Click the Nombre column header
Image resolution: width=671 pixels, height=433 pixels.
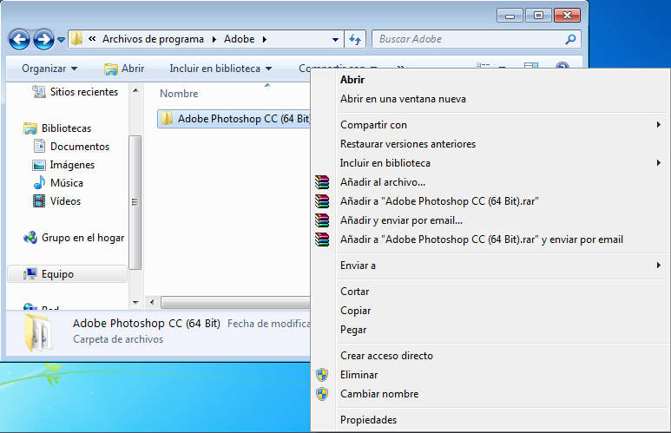(179, 93)
